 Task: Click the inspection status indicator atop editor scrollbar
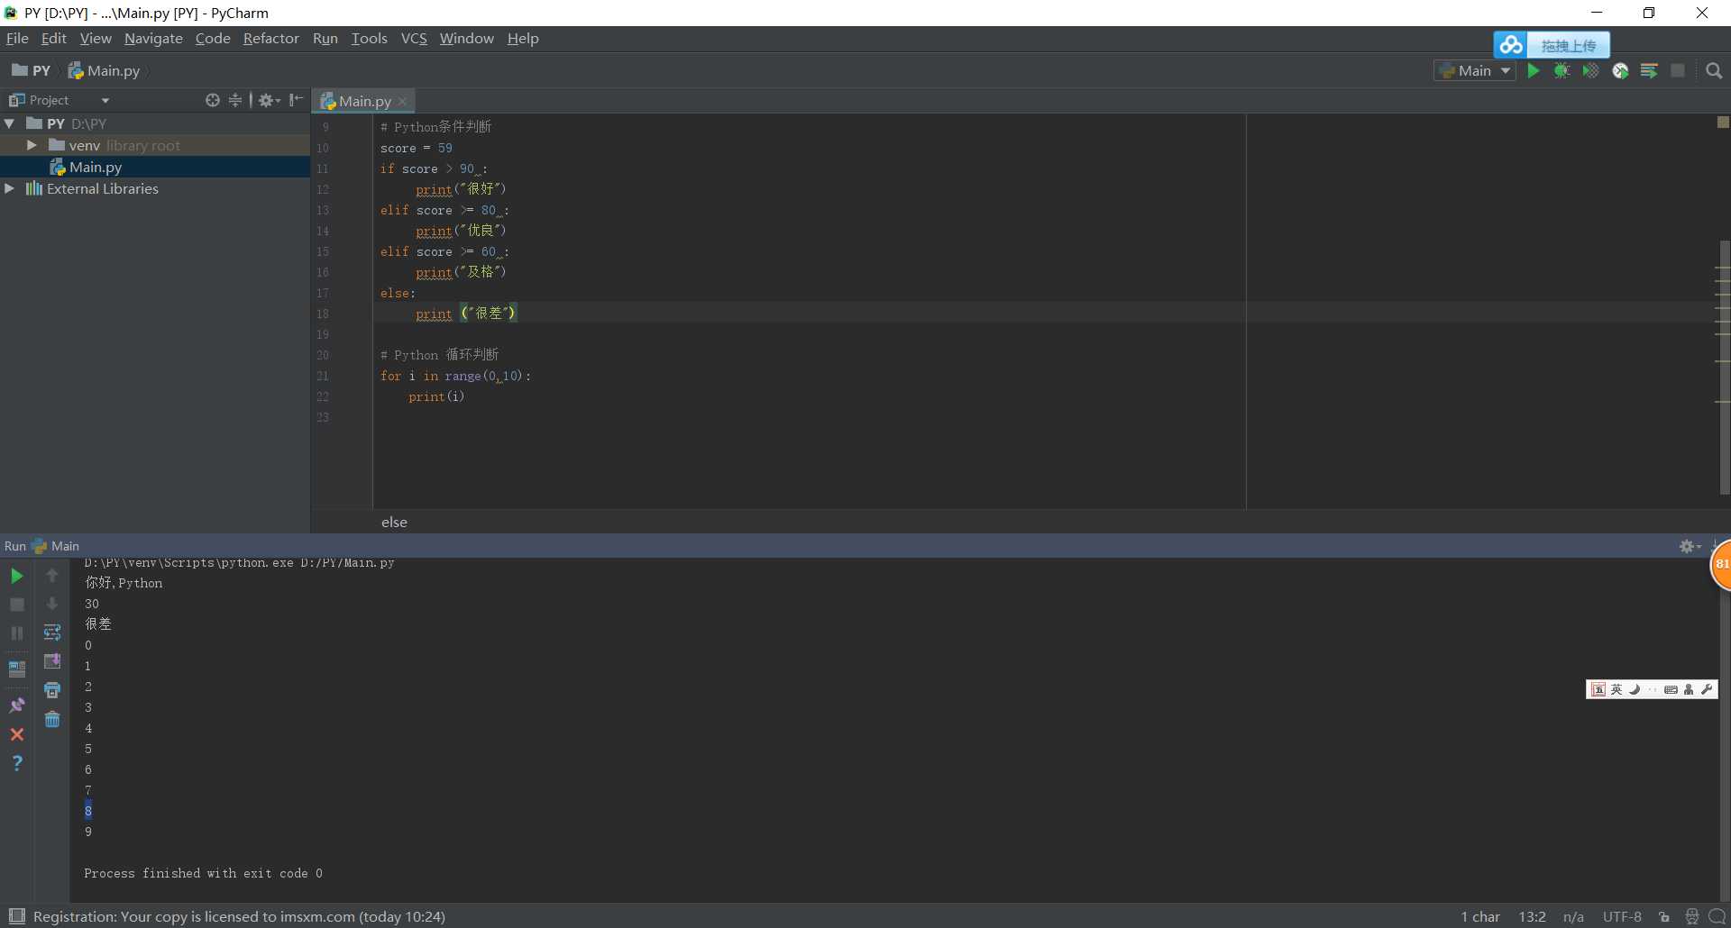coord(1723,123)
